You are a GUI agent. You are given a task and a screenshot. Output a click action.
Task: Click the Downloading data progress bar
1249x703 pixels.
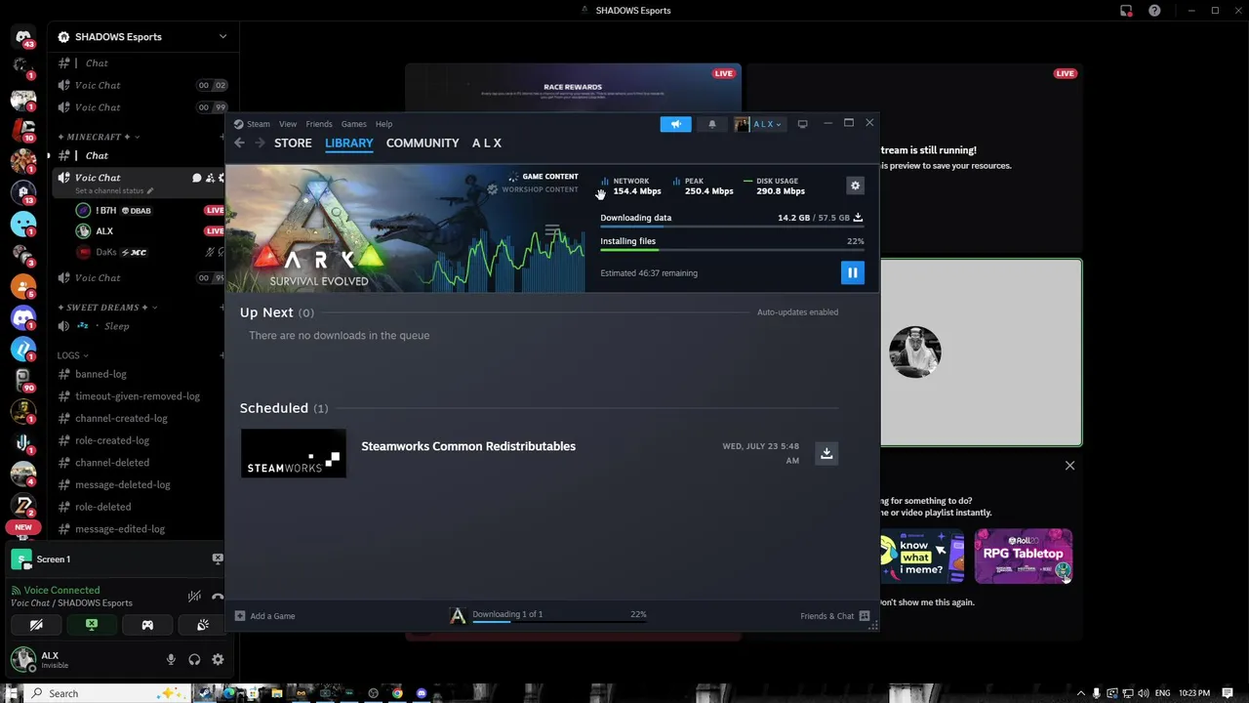[732, 227]
